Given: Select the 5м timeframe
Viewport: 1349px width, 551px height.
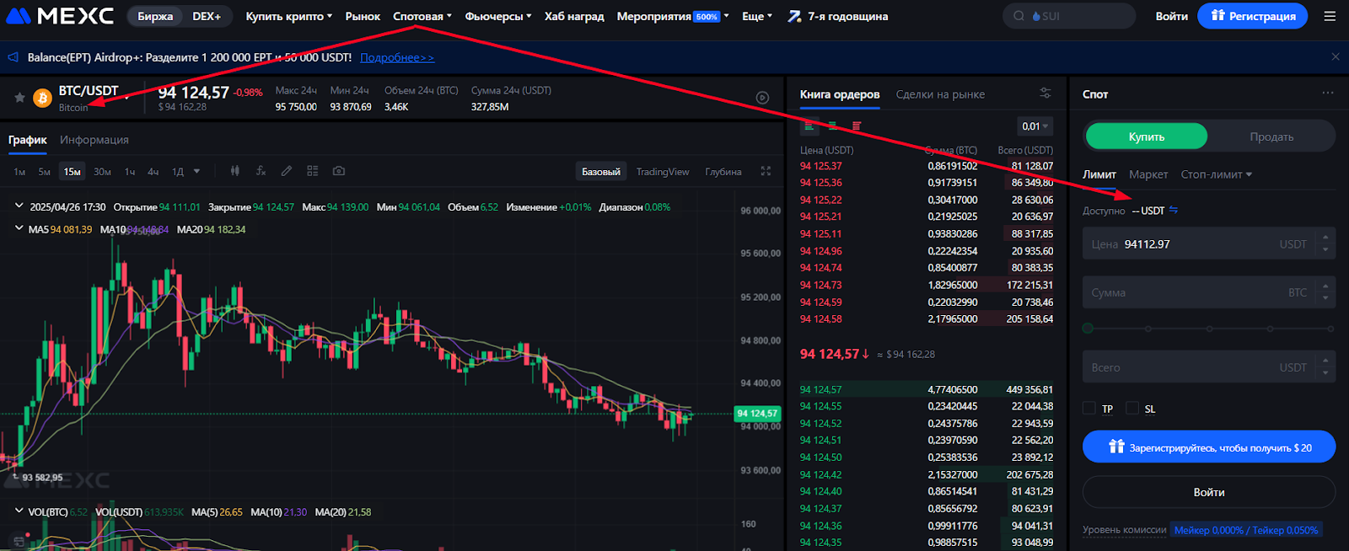Looking at the screenshot, I should (x=44, y=171).
